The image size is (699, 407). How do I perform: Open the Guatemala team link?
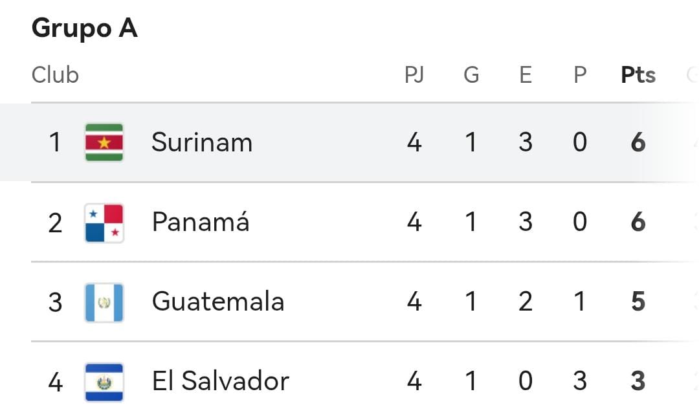218,302
